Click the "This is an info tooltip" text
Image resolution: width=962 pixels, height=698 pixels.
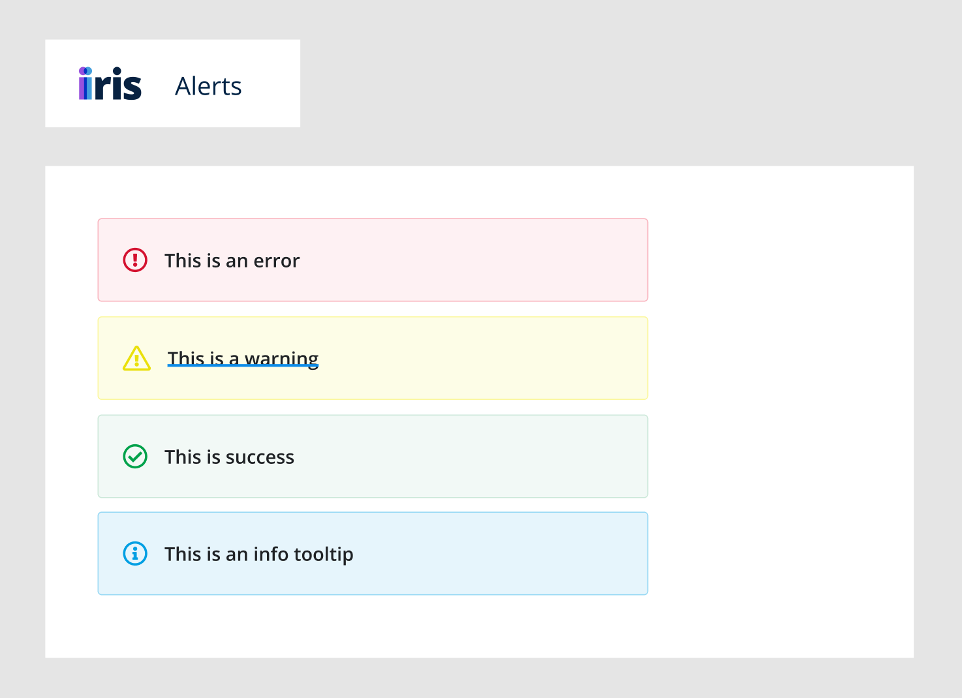tap(259, 554)
